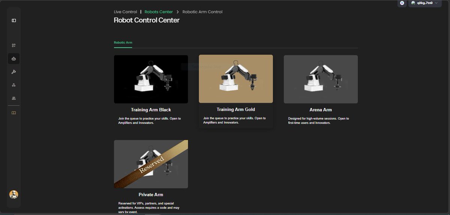Open the qXkg..7tn9 wallet dropdown
Screen dimensions: 450x215
[425, 3]
